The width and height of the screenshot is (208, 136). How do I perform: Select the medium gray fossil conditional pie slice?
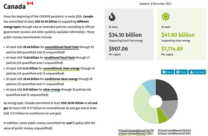[x=170, y=109]
